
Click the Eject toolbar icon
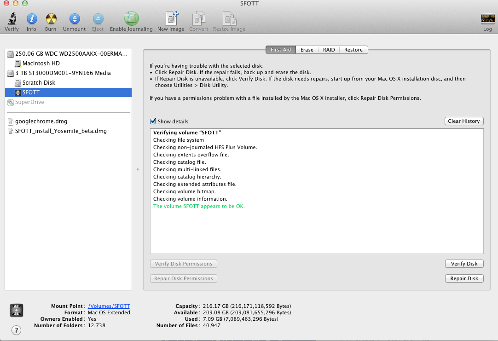[x=98, y=19]
